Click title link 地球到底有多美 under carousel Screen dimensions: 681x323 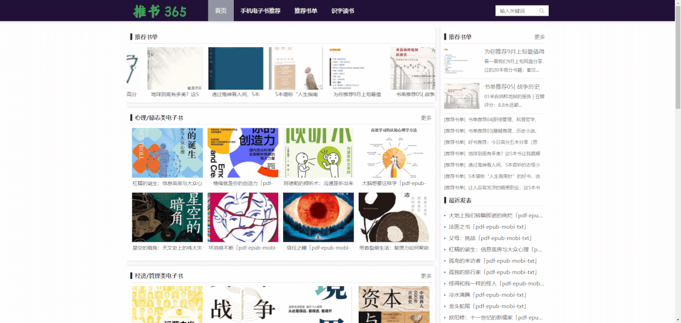[175, 94]
